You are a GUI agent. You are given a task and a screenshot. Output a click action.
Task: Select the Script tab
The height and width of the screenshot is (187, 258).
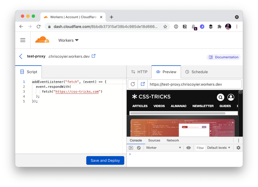[28, 72]
